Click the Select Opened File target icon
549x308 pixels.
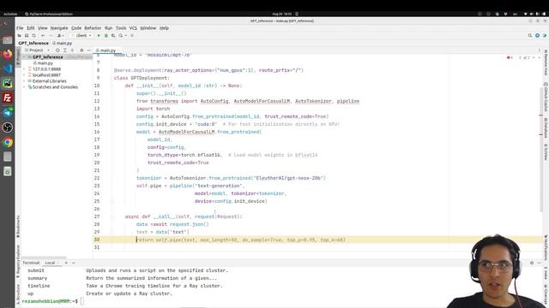57,50
